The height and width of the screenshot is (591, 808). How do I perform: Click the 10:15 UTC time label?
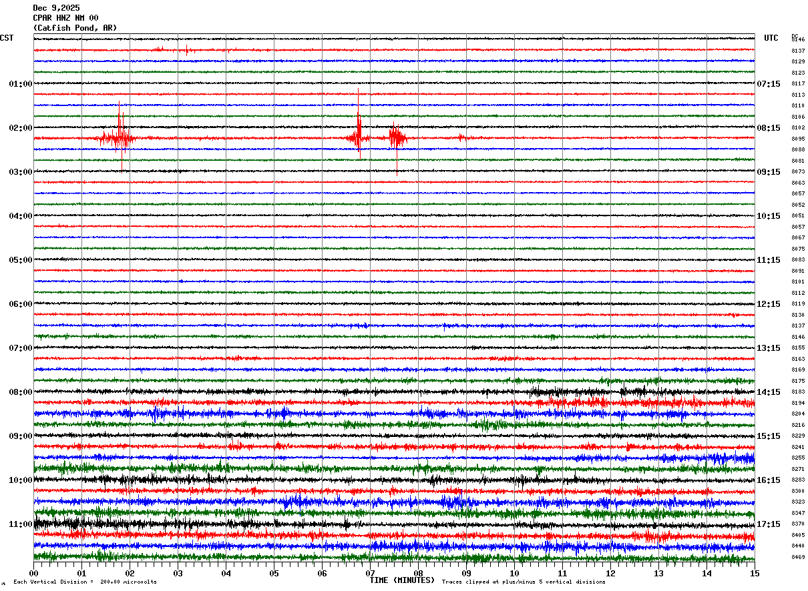769,216
